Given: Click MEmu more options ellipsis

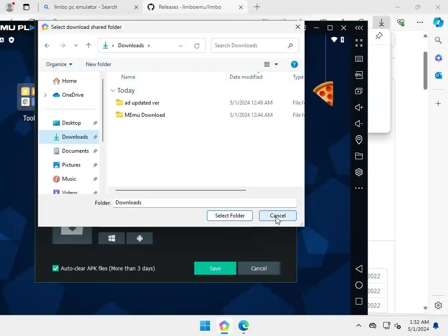Looking at the screenshot, I should (359, 188).
